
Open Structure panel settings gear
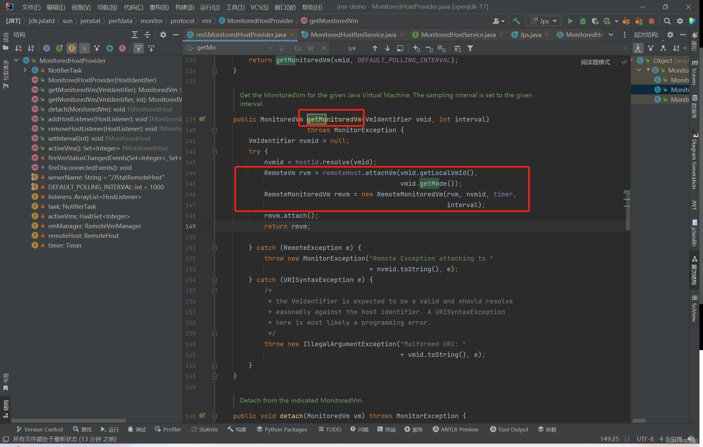tap(163, 35)
